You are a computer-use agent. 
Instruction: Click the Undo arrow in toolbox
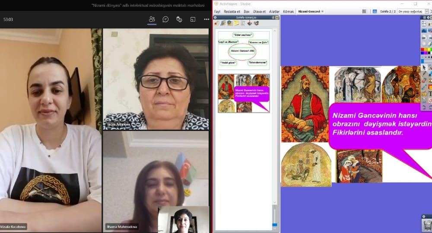(424, 107)
